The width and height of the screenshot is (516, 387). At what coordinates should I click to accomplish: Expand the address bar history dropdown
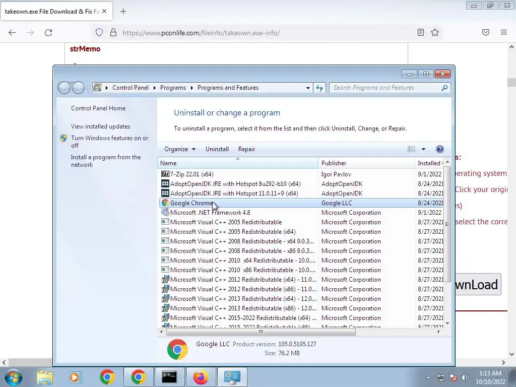point(308,88)
